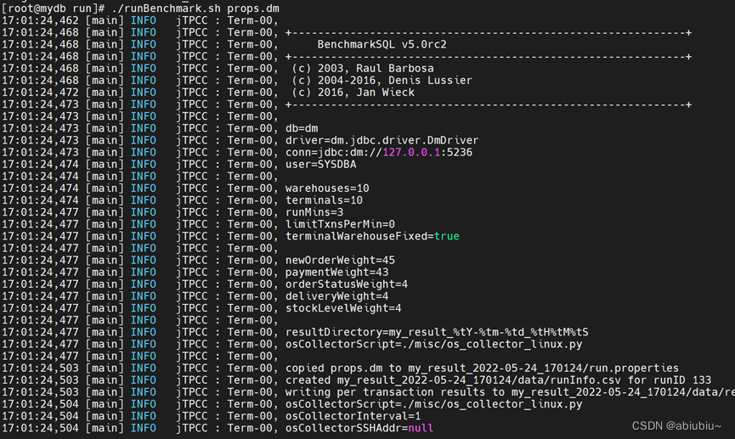
Task: Click the 'driver=dm.jdbc.driver.DmDriver' line
Action: coord(382,141)
